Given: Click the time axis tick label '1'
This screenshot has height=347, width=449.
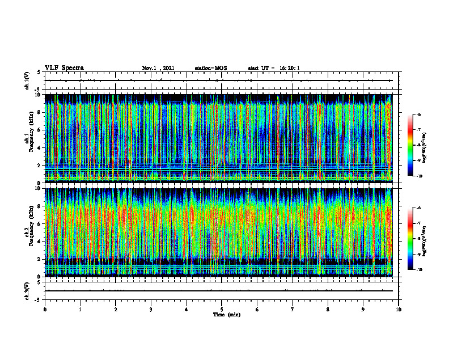Looking at the screenshot, I should 80,310.
